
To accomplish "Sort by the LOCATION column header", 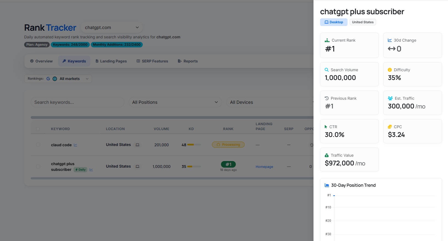I will coord(115,129).
